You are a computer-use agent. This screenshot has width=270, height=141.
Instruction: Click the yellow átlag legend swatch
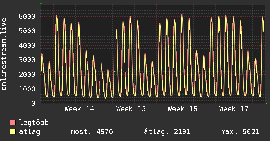13,132
